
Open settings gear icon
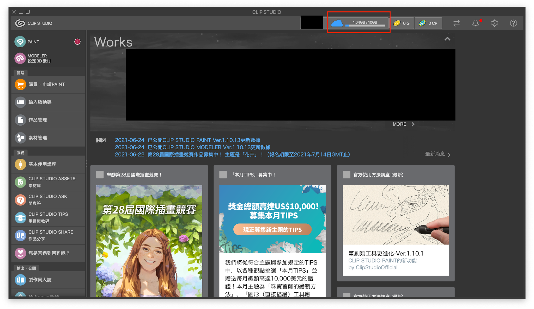click(494, 23)
